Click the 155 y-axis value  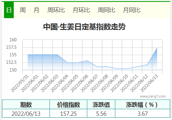[x=13, y=55]
